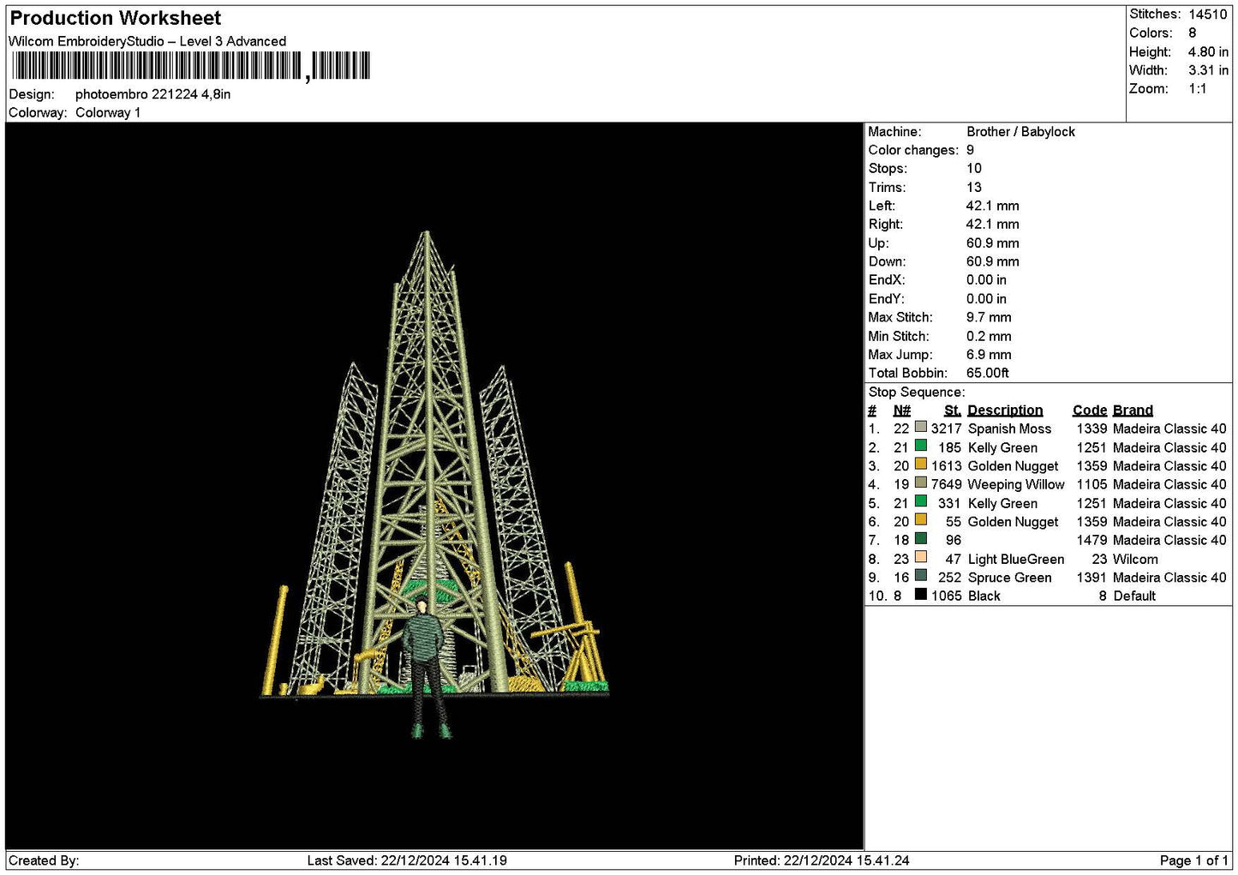Click the Machine value 'Brother / Babylock'
1238x875 pixels.
[x=1020, y=132]
